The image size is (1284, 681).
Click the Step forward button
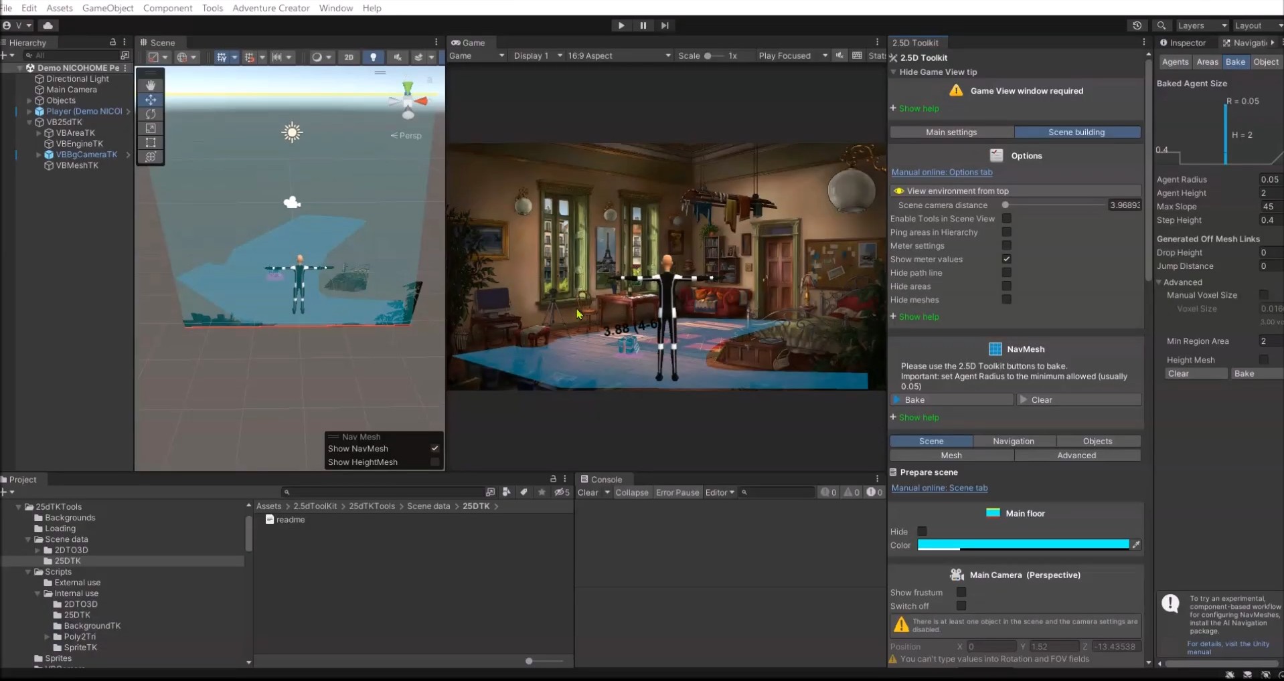coord(665,25)
